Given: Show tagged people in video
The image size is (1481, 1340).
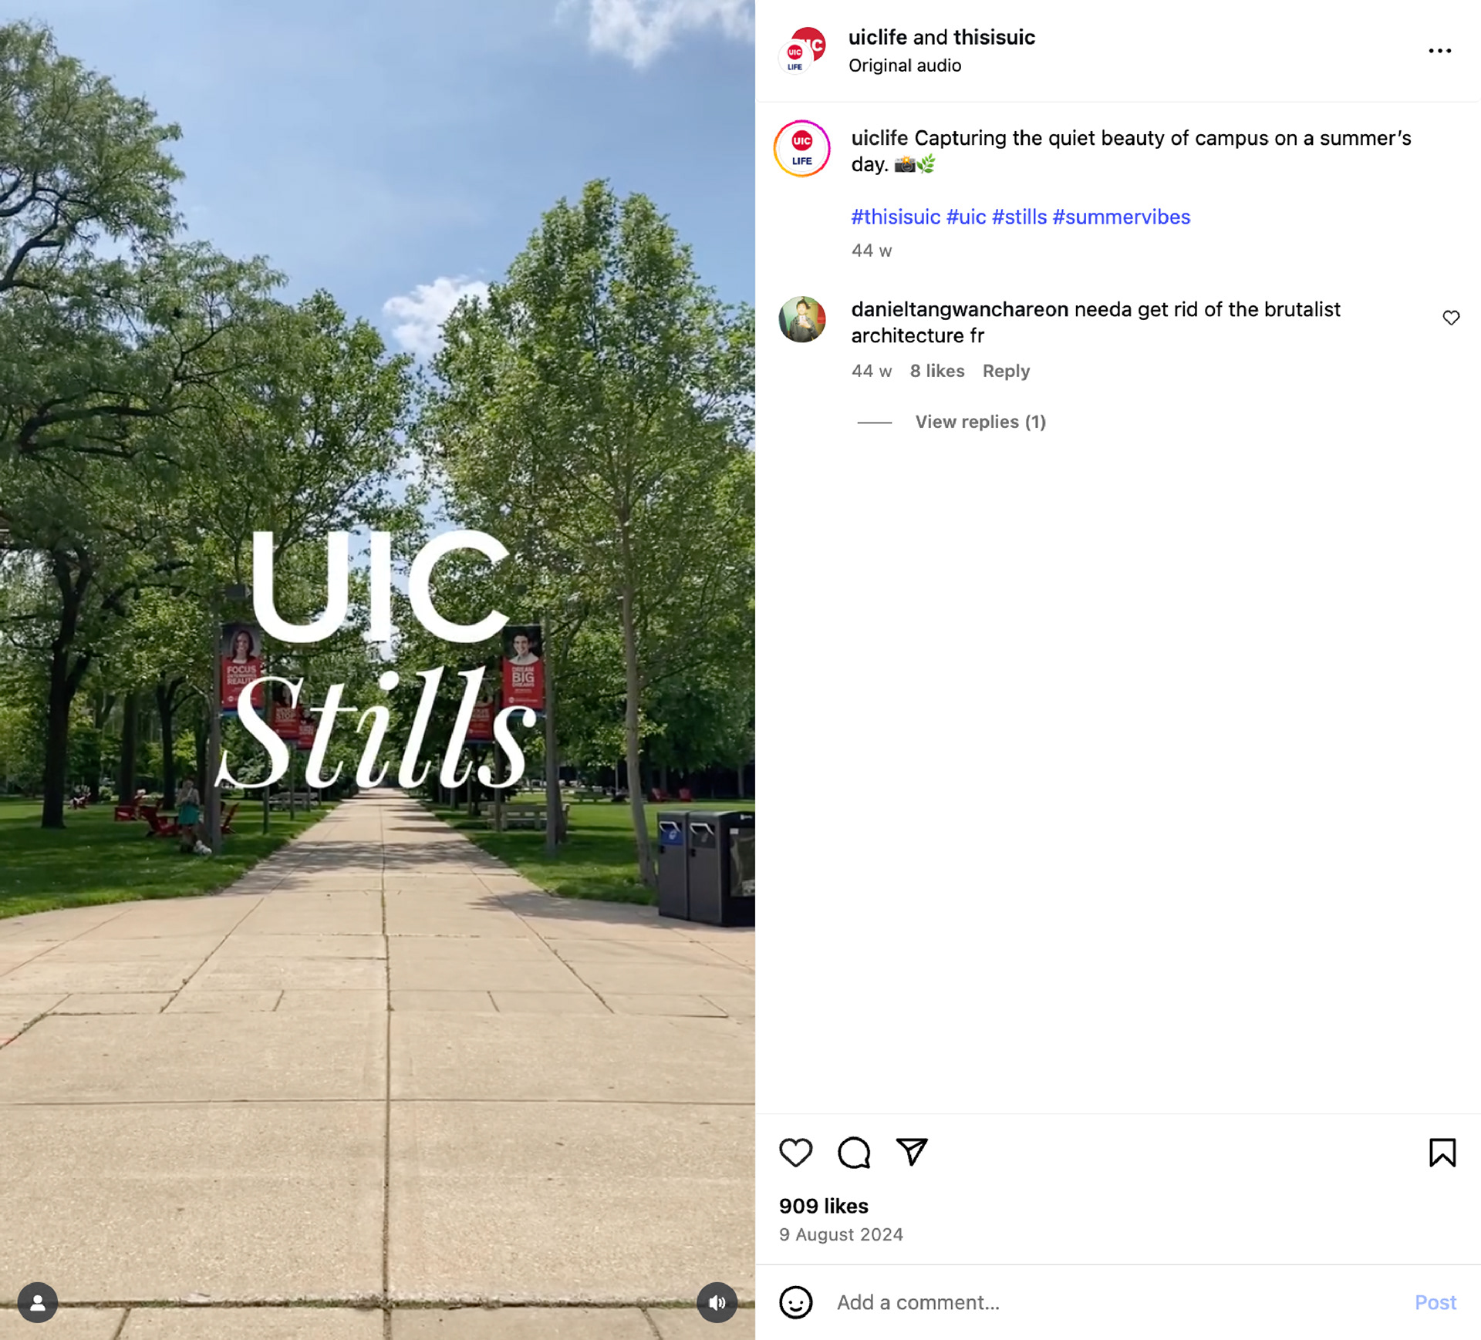Looking at the screenshot, I should [38, 1302].
